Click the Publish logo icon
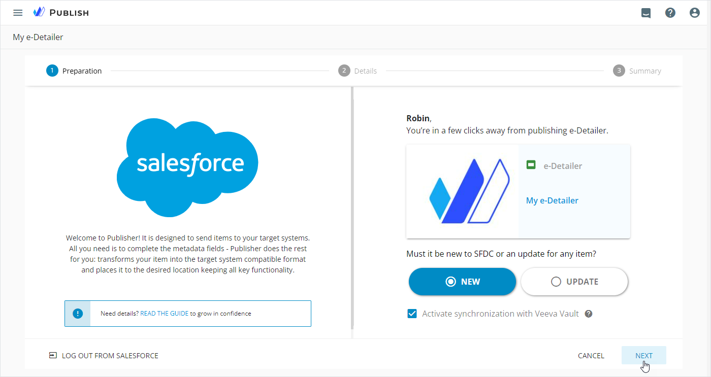The width and height of the screenshot is (711, 377). [39, 12]
